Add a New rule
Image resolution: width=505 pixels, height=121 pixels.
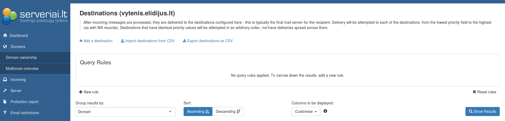(89, 92)
